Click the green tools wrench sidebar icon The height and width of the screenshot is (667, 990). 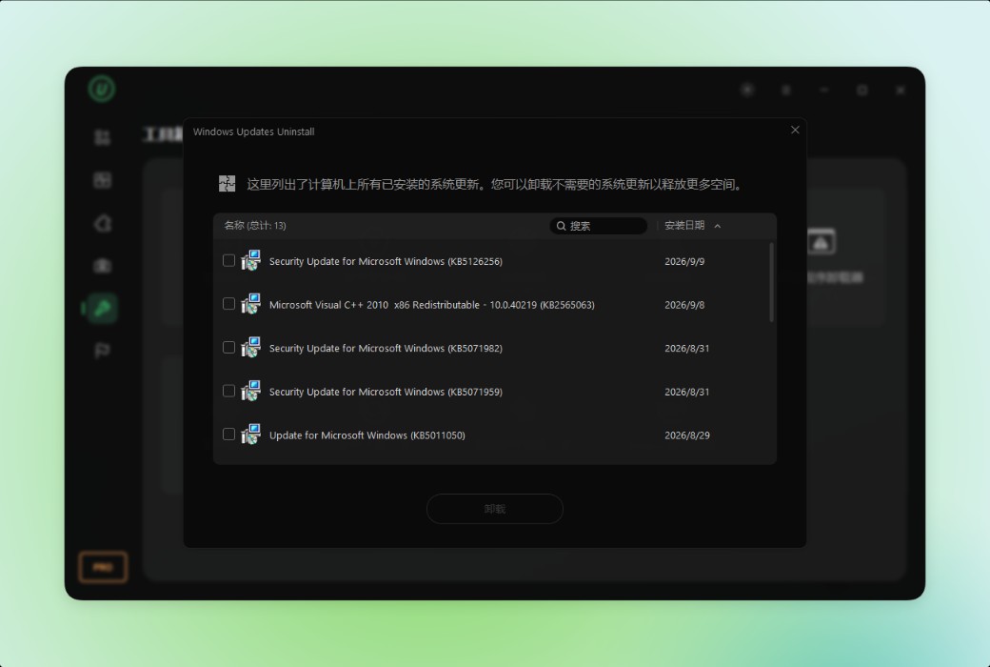[x=102, y=309]
